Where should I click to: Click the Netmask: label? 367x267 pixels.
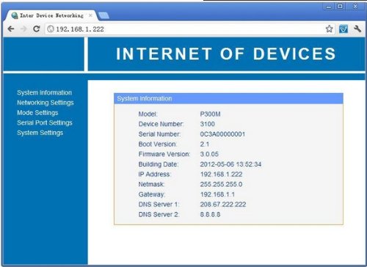pyautogui.click(x=151, y=184)
